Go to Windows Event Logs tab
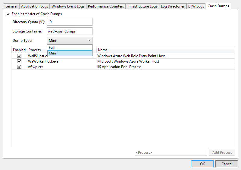241x170 pixels. coord(68,6)
